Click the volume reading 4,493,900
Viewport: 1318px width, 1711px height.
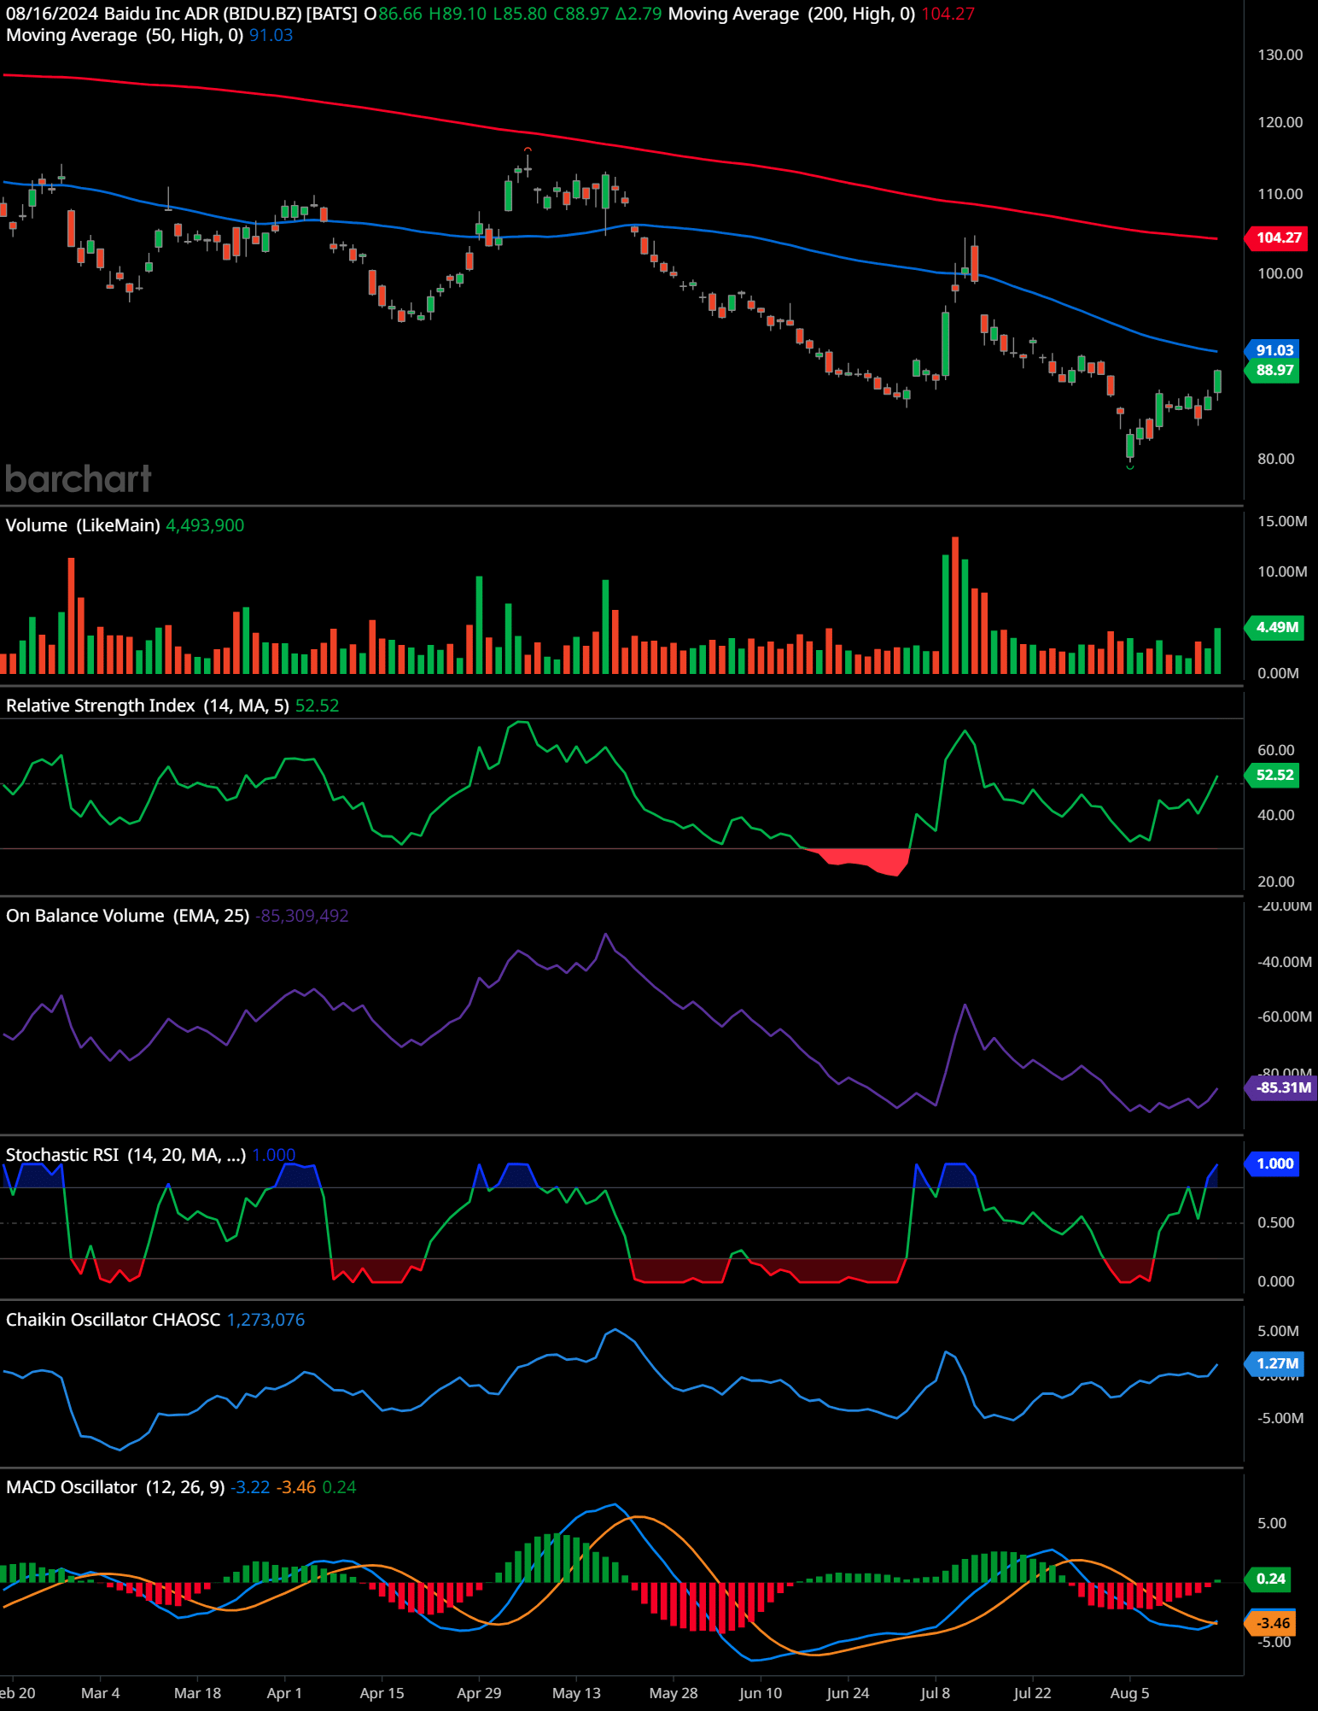pos(205,525)
